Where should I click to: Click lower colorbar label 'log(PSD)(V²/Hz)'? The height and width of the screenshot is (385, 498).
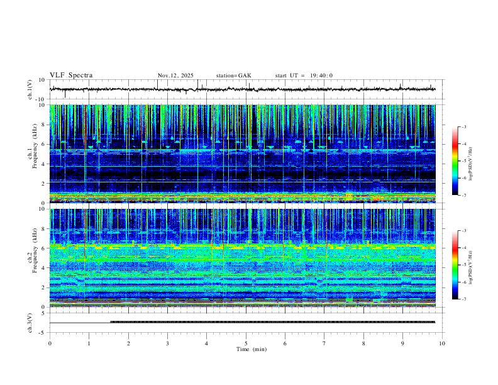pyautogui.click(x=470, y=268)
